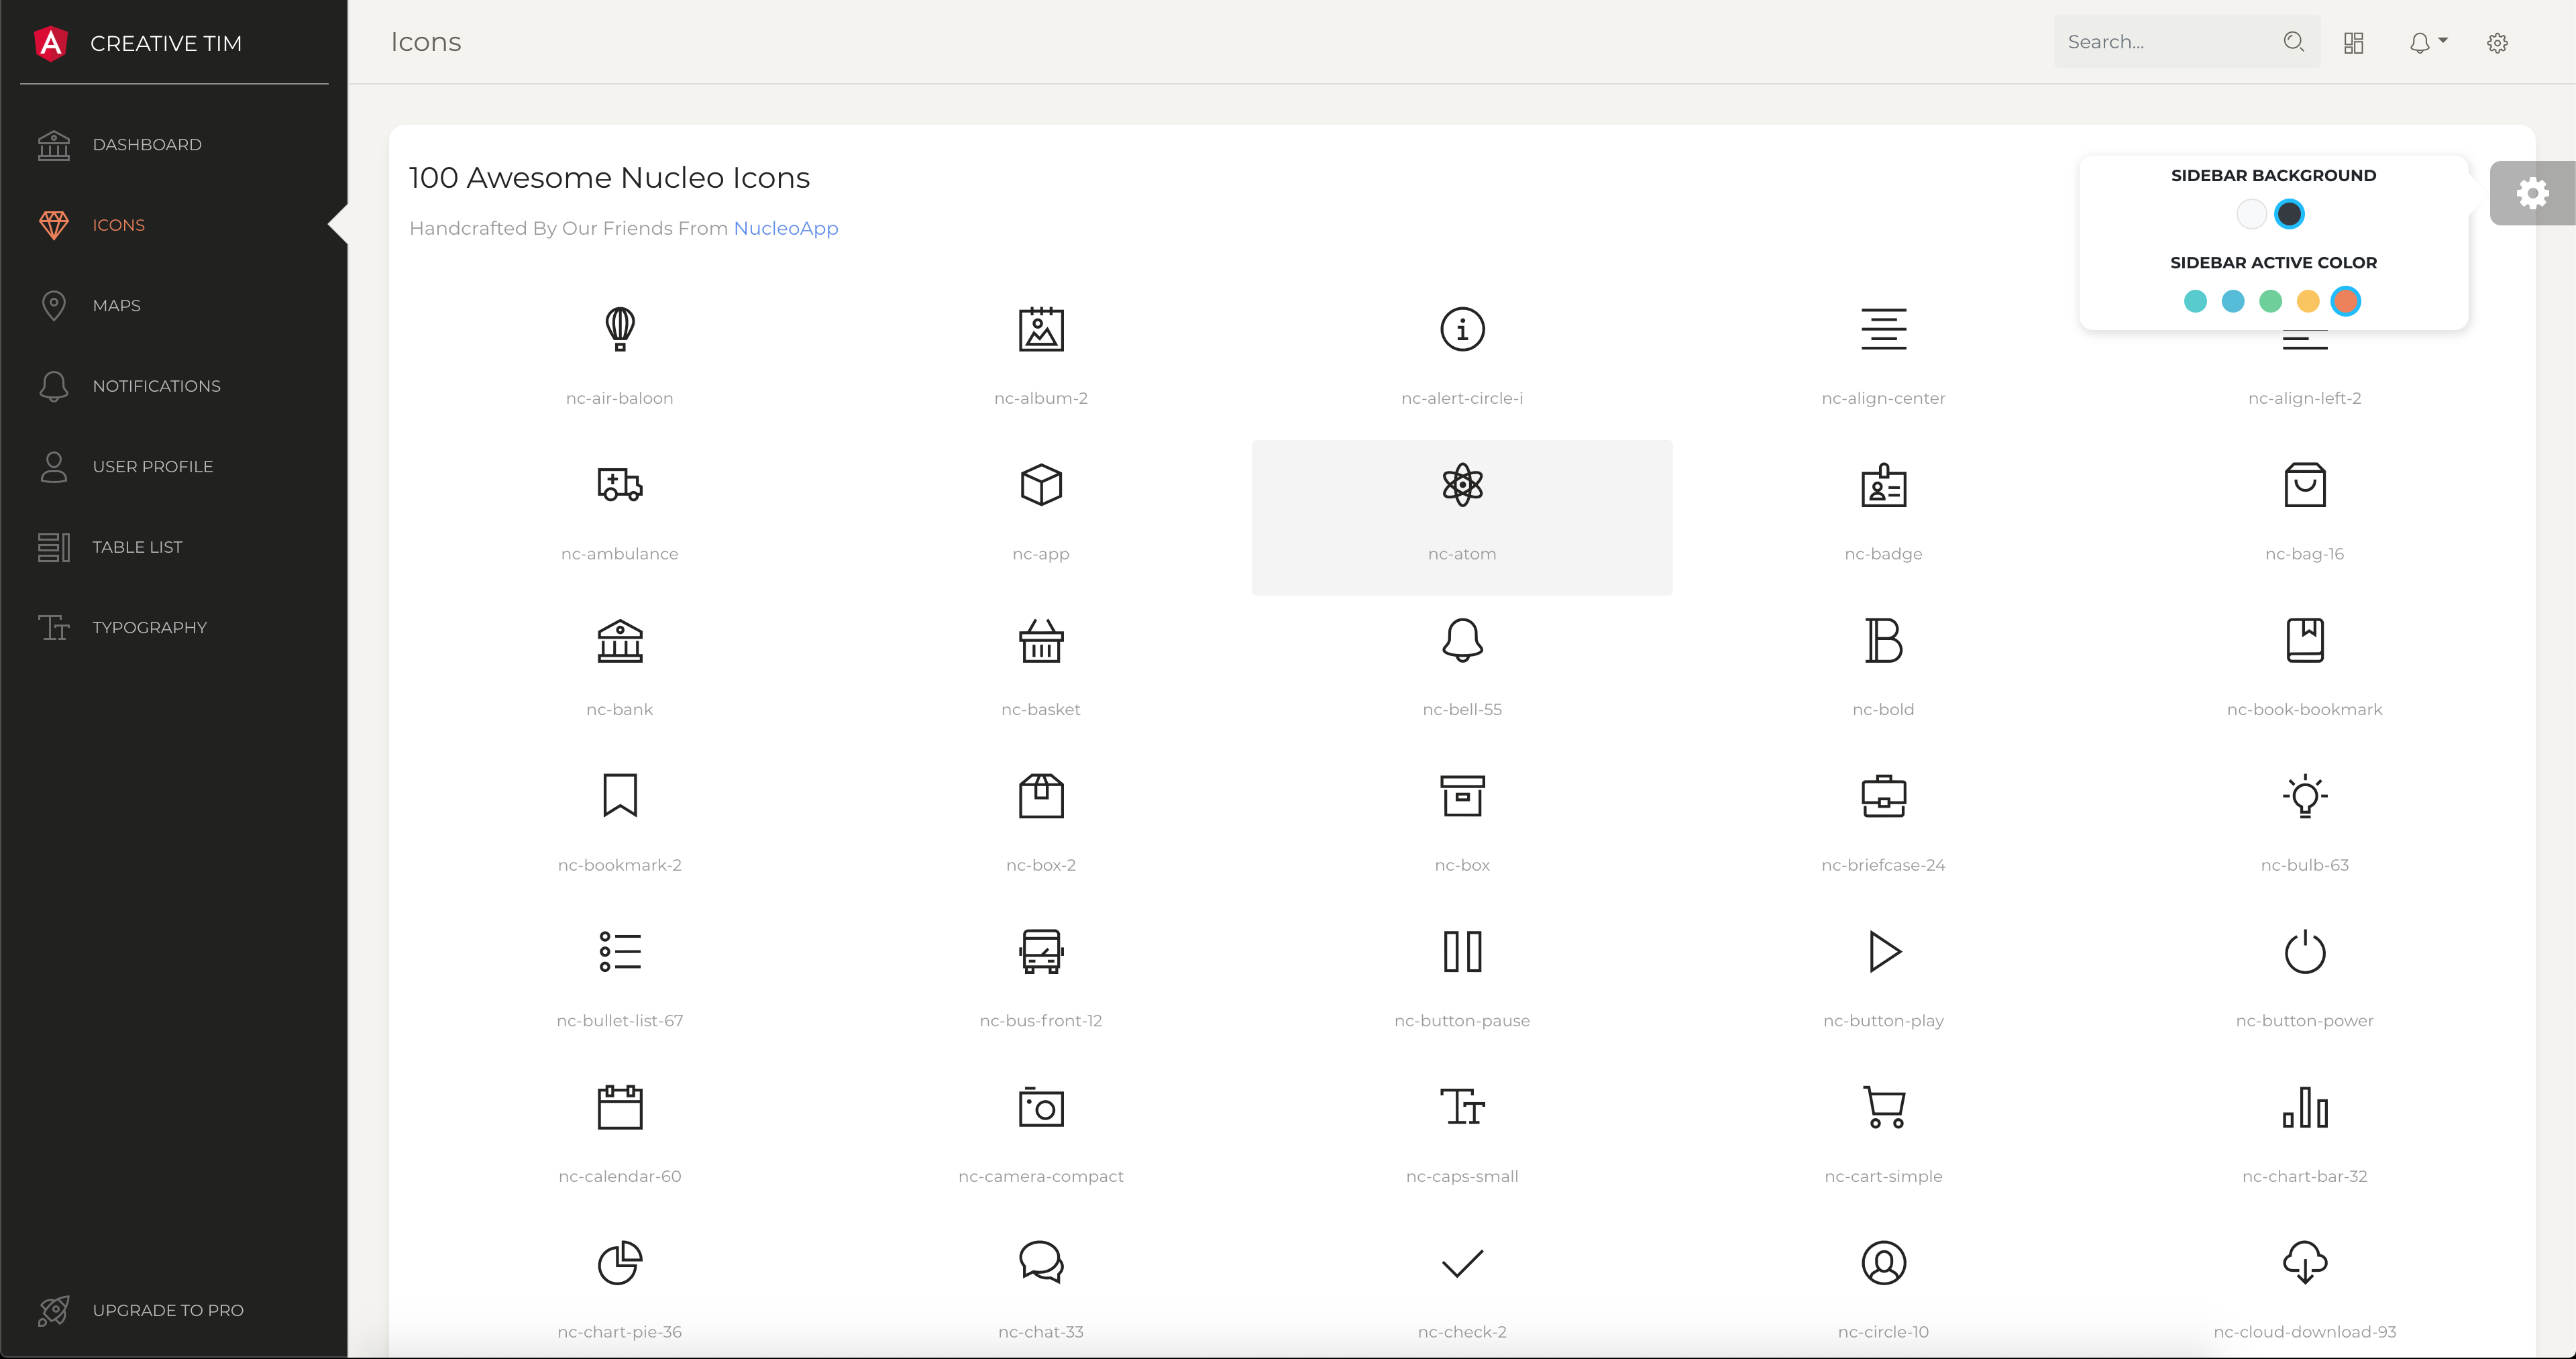Switch sidebar background to the white swatch
The width and height of the screenshot is (2576, 1359).
coord(2252,213)
